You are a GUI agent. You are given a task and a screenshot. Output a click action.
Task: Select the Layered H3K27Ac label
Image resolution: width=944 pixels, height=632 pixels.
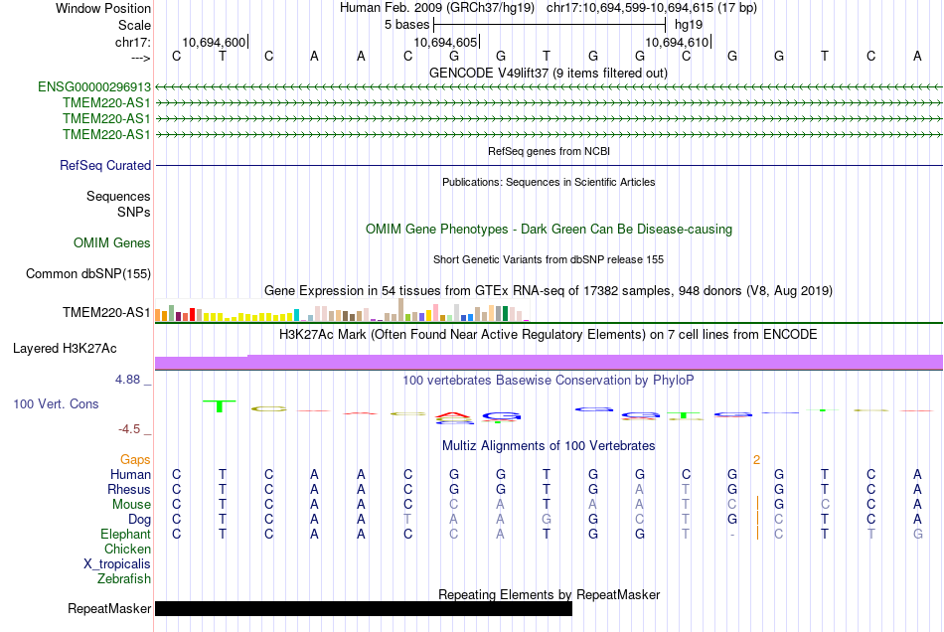(x=65, y=349)
